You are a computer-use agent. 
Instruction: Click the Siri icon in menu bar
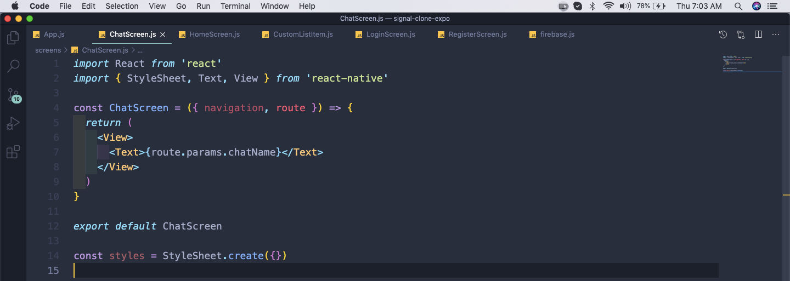point(757,6)
